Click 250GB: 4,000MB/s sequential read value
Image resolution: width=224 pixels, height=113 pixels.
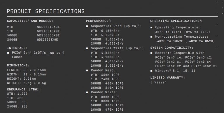[x=107, y=43]
